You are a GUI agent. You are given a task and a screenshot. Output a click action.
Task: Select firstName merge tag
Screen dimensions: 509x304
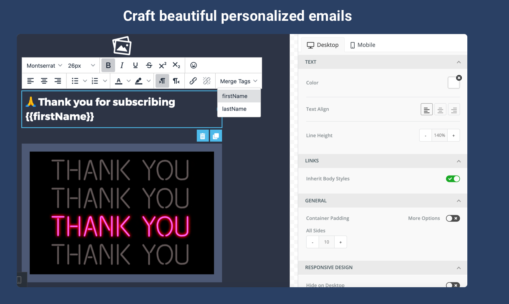point(239,96)
